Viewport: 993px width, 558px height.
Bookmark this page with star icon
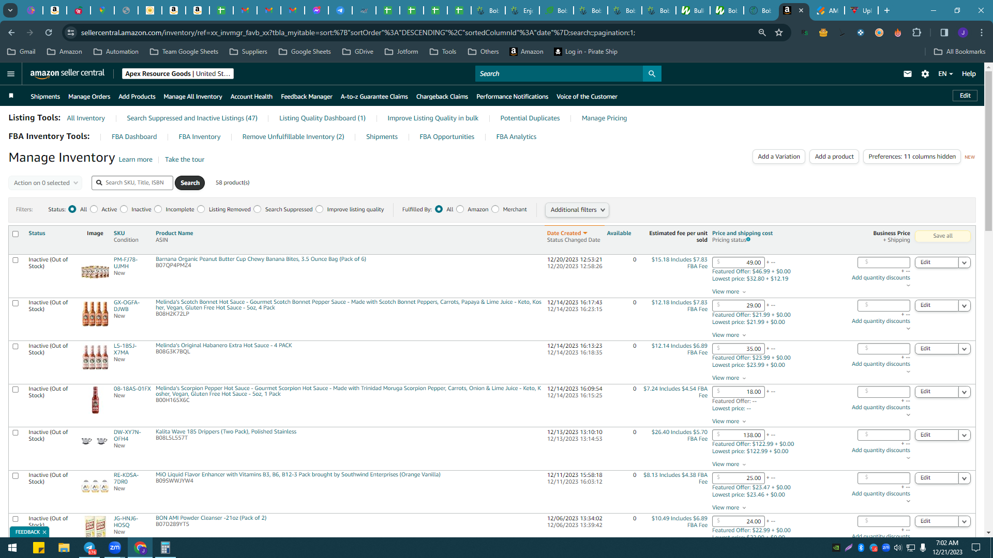coord(779,33)
